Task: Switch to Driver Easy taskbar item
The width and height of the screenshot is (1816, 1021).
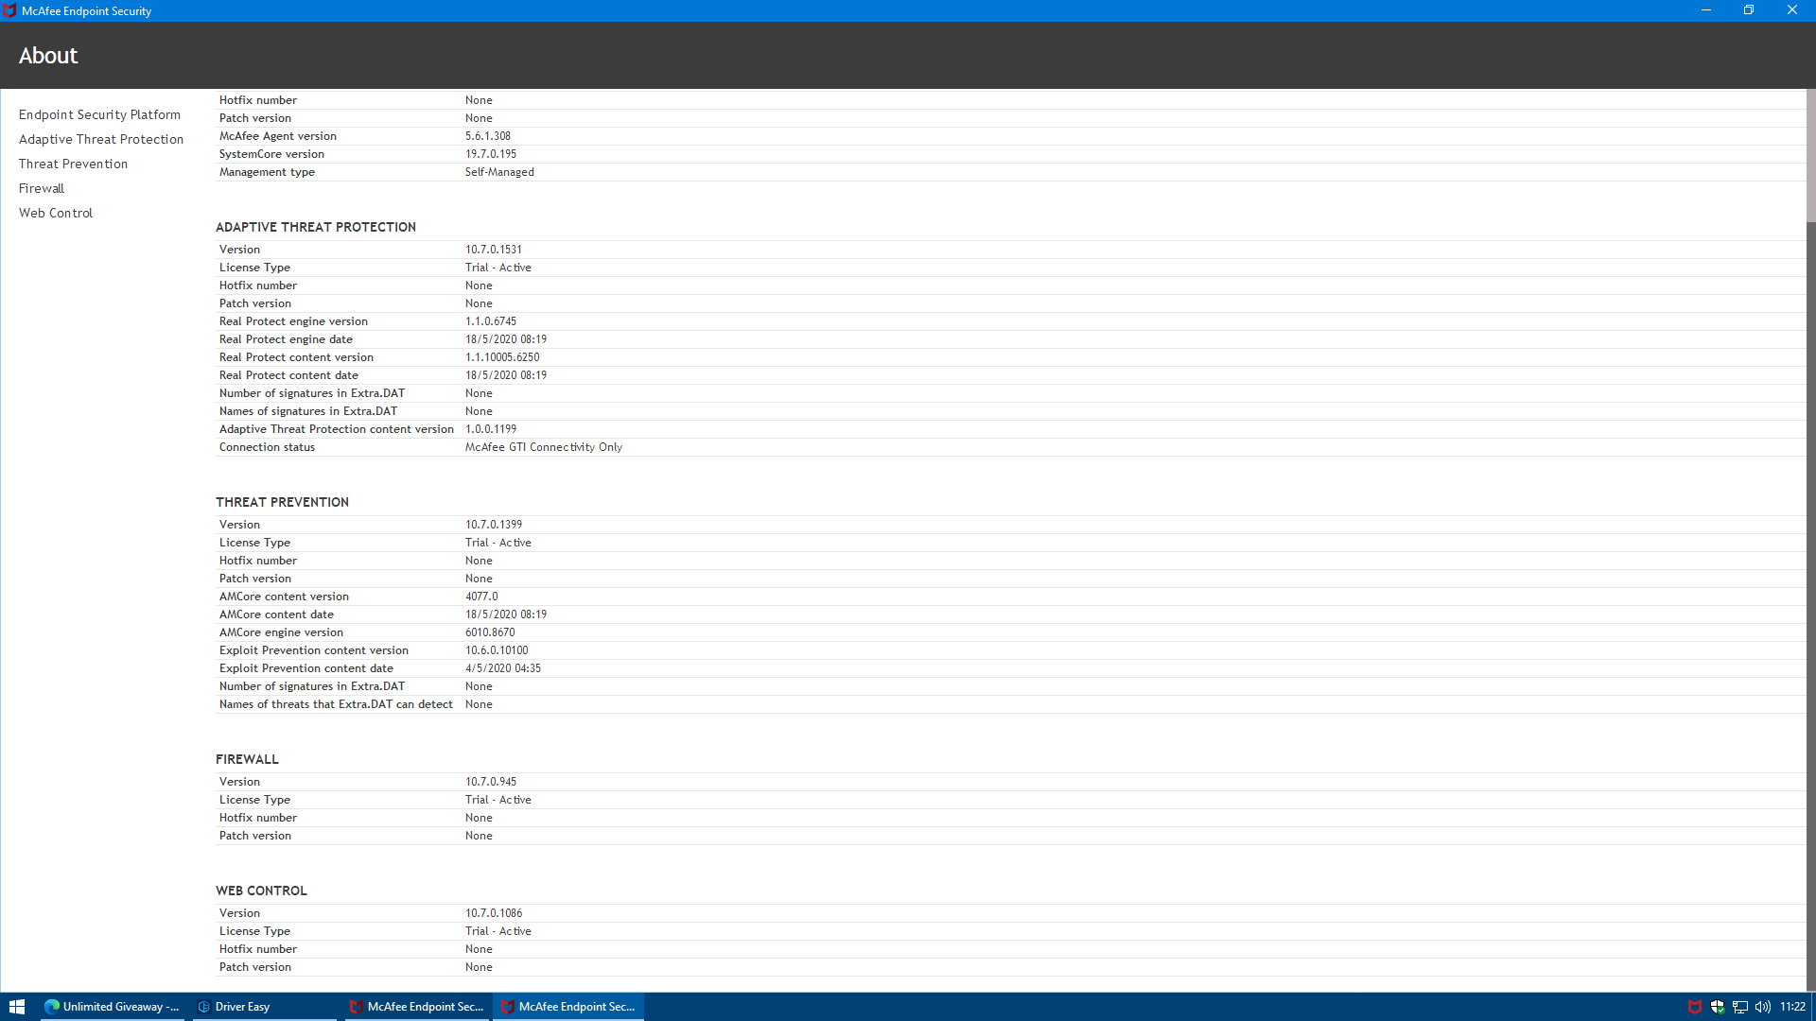Action: pyautogui.click(x=265, y=1007)
